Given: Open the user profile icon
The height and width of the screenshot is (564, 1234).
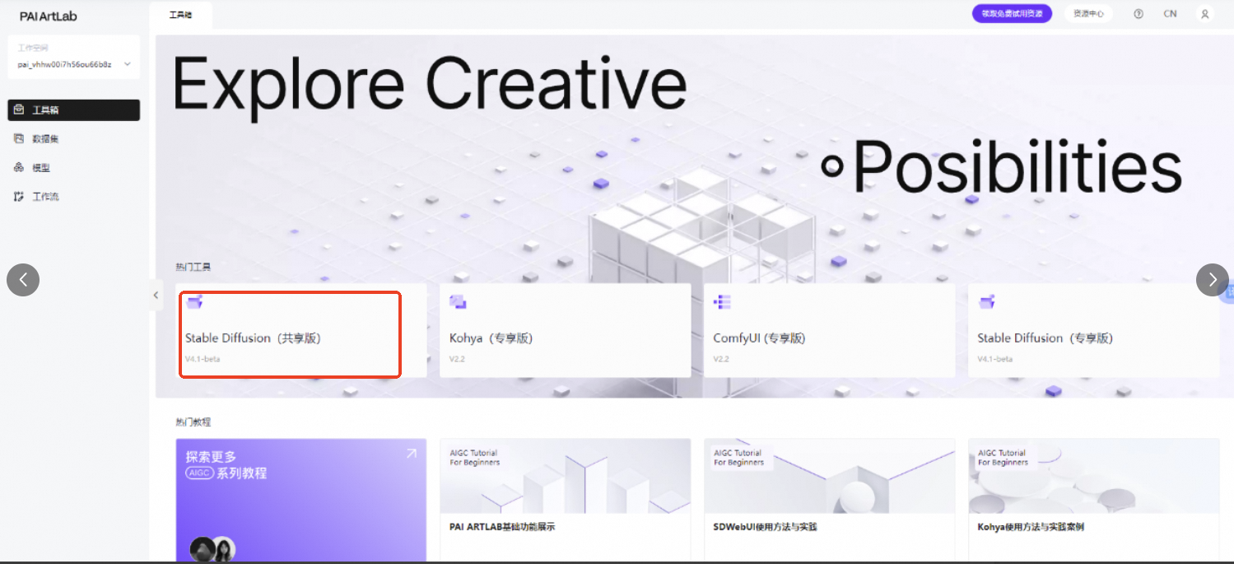Looking at the screenshot, I should 1205,14.
